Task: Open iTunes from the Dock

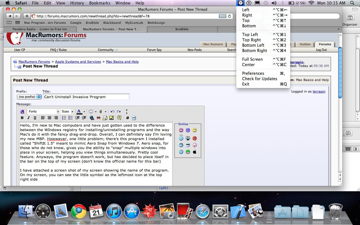Action: tap(114, 211)
